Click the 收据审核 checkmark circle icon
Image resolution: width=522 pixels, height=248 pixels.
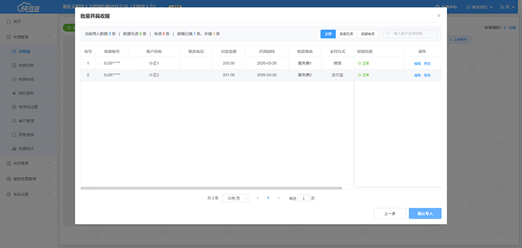[14, 80]
